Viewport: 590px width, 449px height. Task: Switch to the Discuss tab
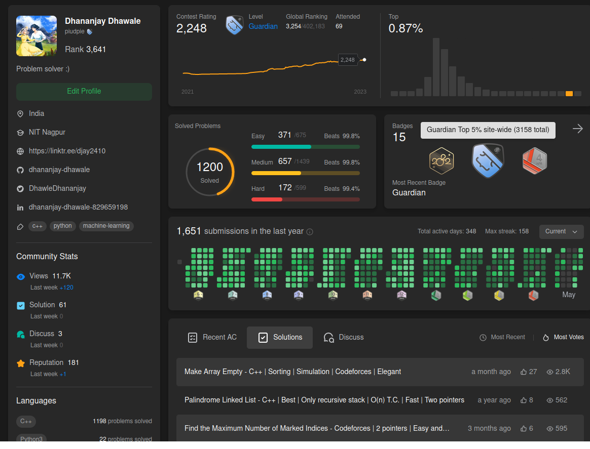(343, 337)
